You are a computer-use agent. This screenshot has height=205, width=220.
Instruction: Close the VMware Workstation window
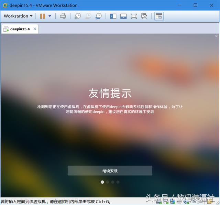click(x=211, y=5)
